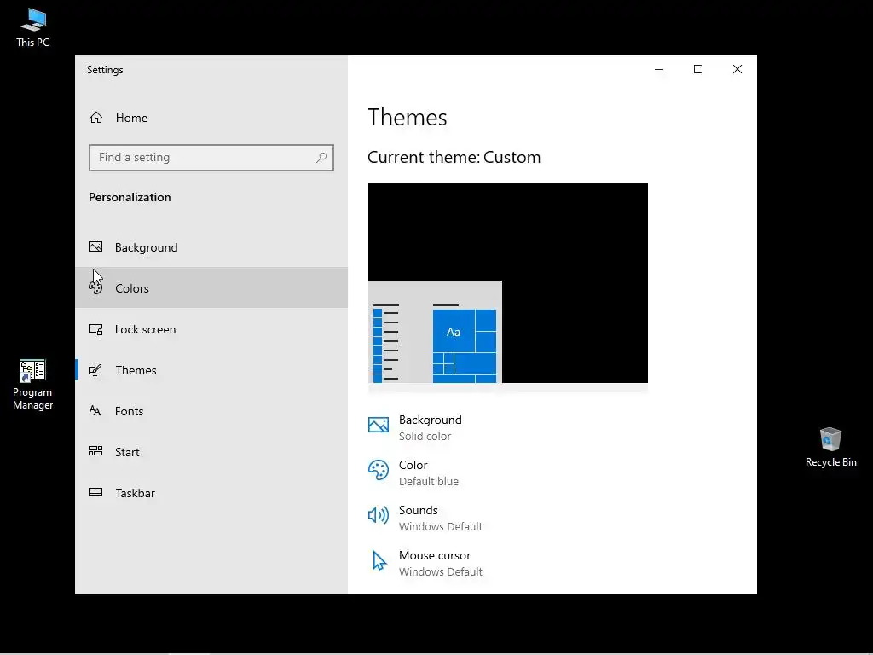Image resolution: width=873 pixels, height=655 pixels.
Task: Select the Program Manager desktop shortcut
Action: tap(32, 385)
